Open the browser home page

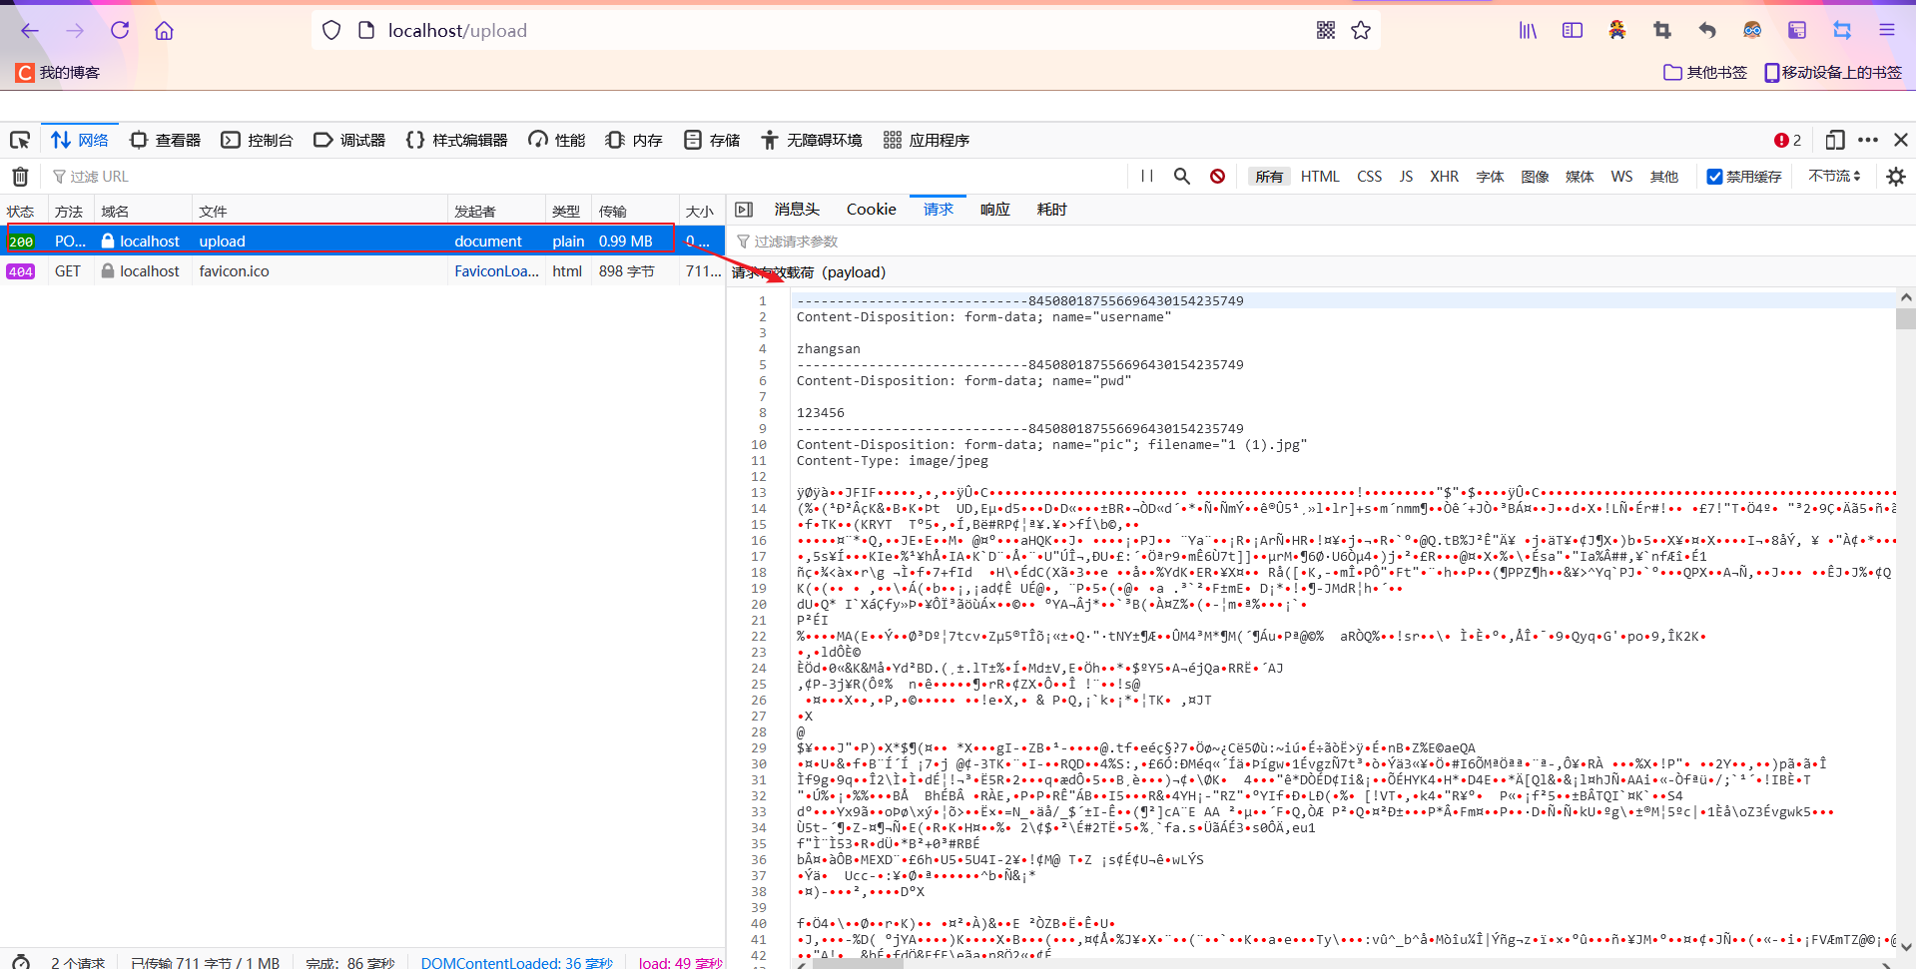click(x=165, y=31)
